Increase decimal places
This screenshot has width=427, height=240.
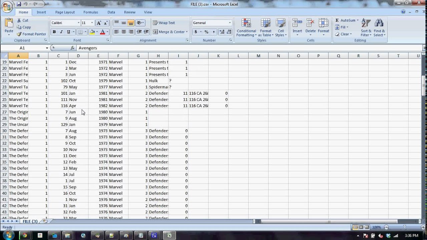tap(222, 32)
